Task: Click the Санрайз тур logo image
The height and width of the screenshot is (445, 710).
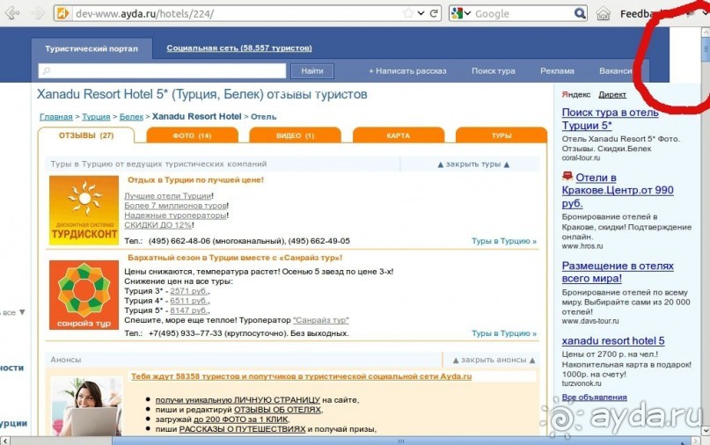Action: [x=84, y=295]
